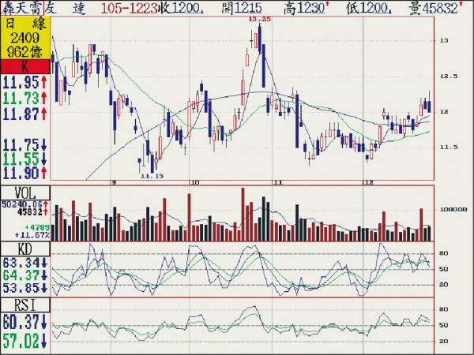Image resolution: width=474 pixels, height=355 pixels.
Task: Click the month 12 axis label
Action: coord(368,182)
